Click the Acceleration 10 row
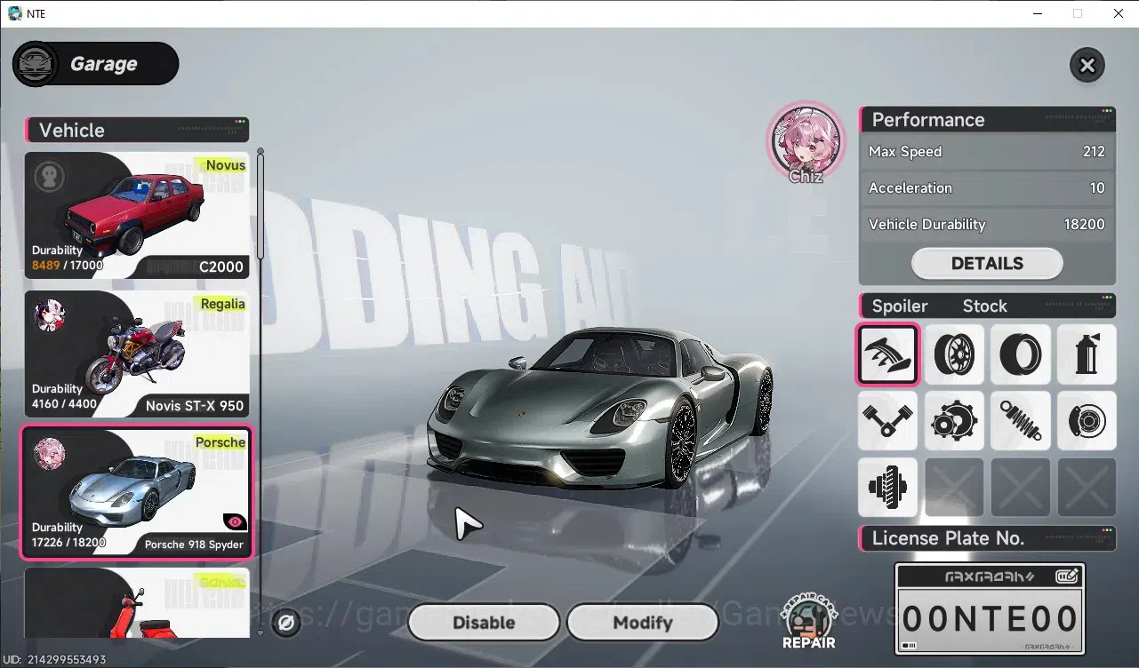This screenshot has height=668, width=1139. (x=987, y=188)
